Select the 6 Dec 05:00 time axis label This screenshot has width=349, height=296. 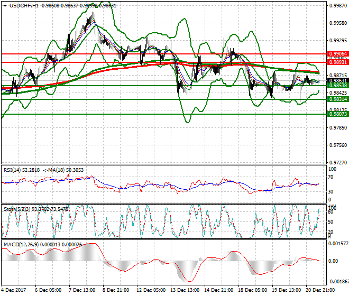(48, 290)
